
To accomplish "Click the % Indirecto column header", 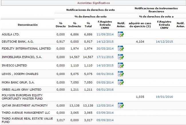I will tap(74, 25).
